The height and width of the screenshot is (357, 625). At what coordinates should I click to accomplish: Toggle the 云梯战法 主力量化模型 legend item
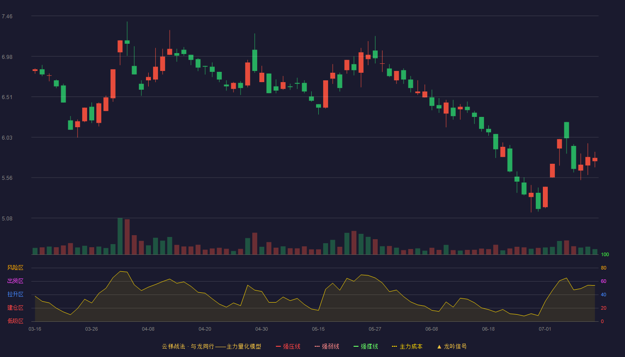[211, 346]
